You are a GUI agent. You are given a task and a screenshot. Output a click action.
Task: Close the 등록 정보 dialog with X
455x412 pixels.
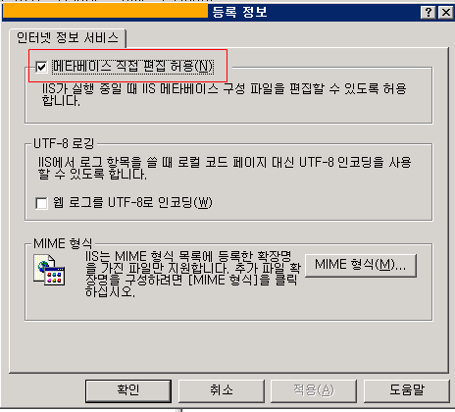pos(445,13)
